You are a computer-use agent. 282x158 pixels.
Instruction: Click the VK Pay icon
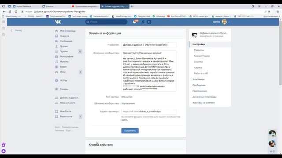(56, 81)
